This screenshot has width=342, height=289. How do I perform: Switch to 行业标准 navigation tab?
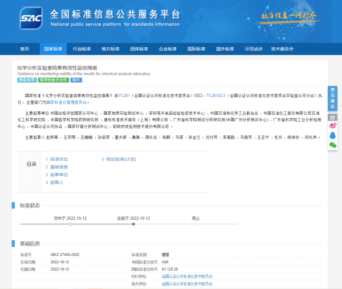[82, 49]
